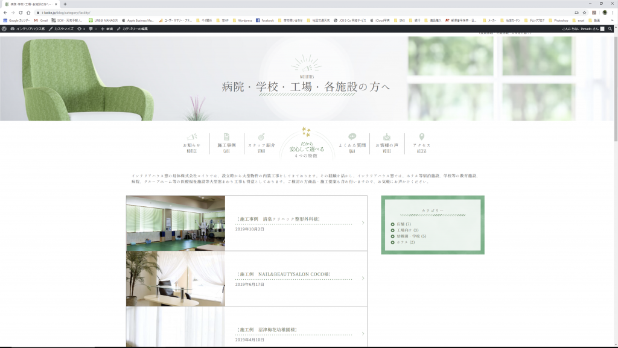Click the updates icon showing 3
The width and height of the screenshot is (618, 348).
click(81, 29)
